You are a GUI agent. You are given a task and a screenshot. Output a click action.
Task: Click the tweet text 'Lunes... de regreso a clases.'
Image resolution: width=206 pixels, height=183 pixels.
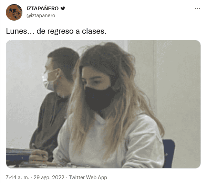[x=56, y=31]
